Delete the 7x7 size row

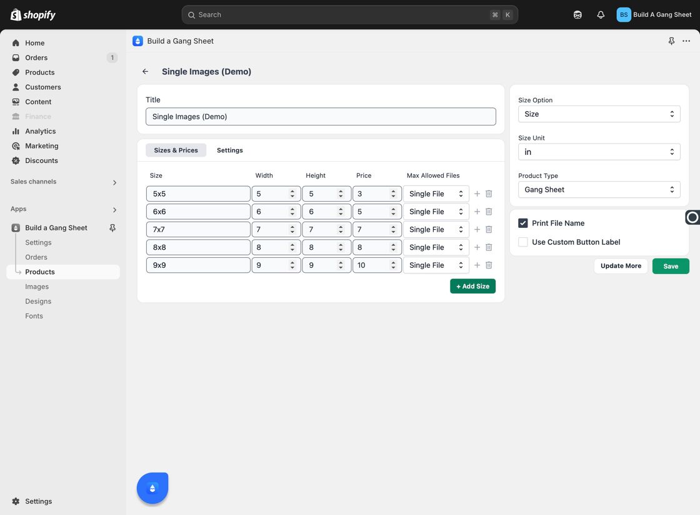tap(489, 229)
